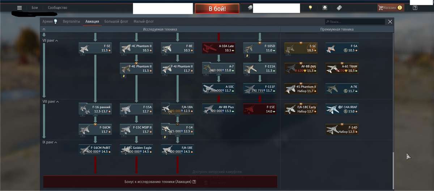Image resolution: width=434 pixels, height=191 pixels.
Task: Select the F-111F aircraft card
Action: tap(260, 89)
